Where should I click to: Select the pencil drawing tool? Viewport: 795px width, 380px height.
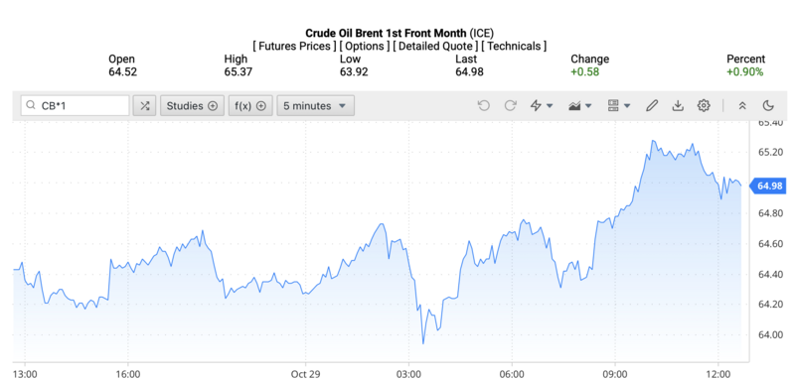point(652,106)
